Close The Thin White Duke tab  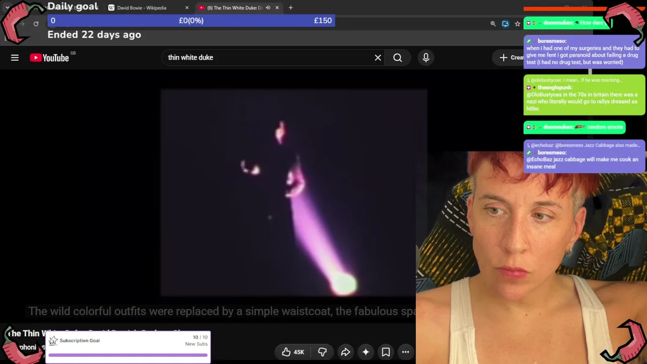(277, 8)
